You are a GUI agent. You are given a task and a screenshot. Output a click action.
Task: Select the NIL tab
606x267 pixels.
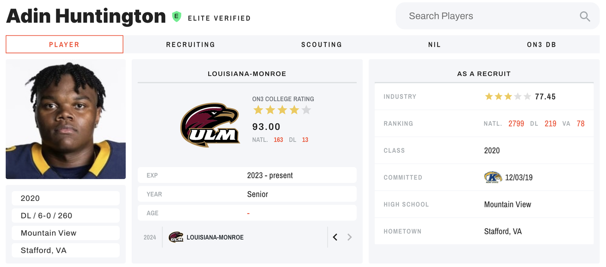click(x=434, y=44)
